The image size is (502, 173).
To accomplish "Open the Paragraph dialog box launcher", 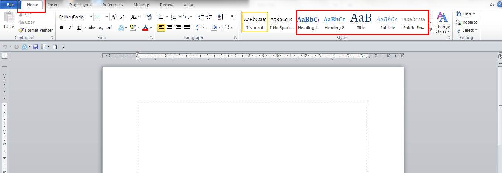I will 236,38.
